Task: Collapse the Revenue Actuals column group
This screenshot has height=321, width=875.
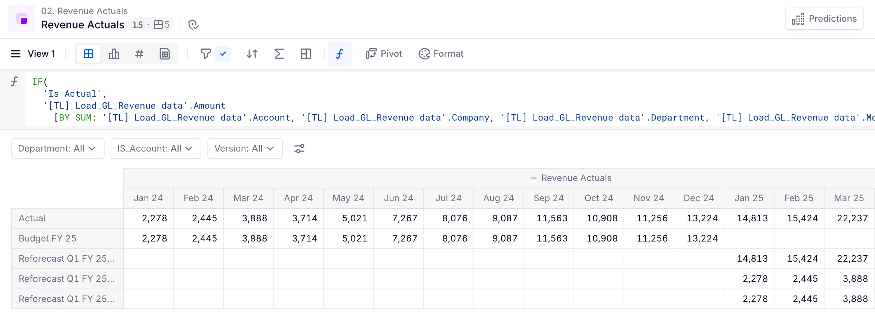Action: click(534, 178)
